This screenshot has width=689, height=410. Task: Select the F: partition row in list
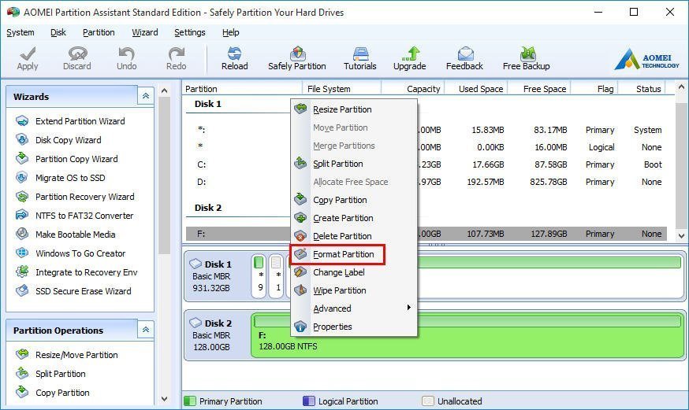[x=426, y=234]
